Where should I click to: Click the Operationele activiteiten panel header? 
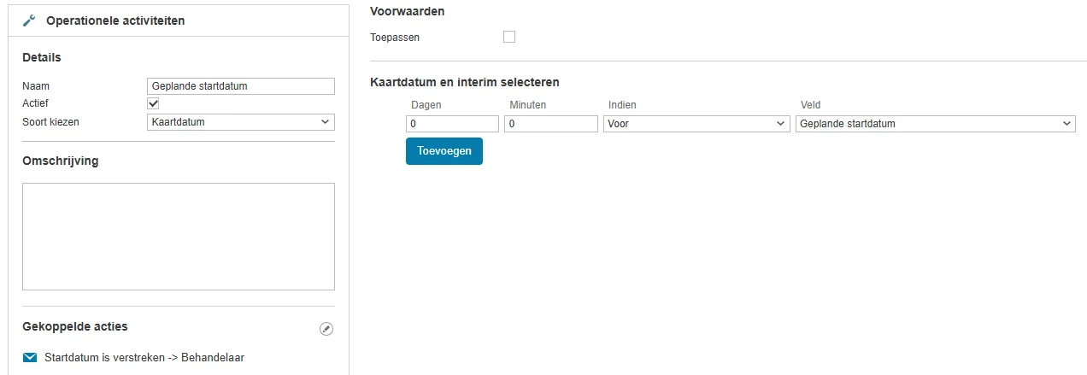point(115,21)
